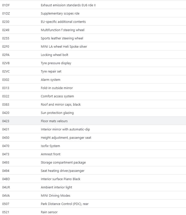Click Fold-in outside mirror row

coord(57,88)
